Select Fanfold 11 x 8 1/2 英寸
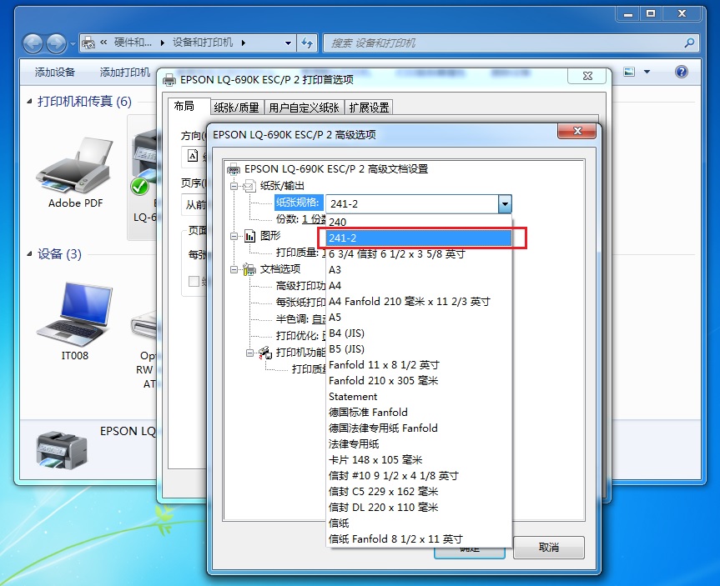 (419, 365)
